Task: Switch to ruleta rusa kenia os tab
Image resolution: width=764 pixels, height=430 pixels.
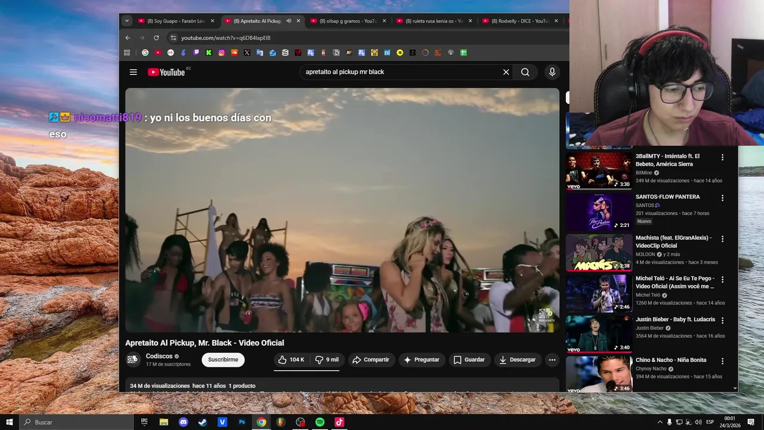Action: point(433,21)
